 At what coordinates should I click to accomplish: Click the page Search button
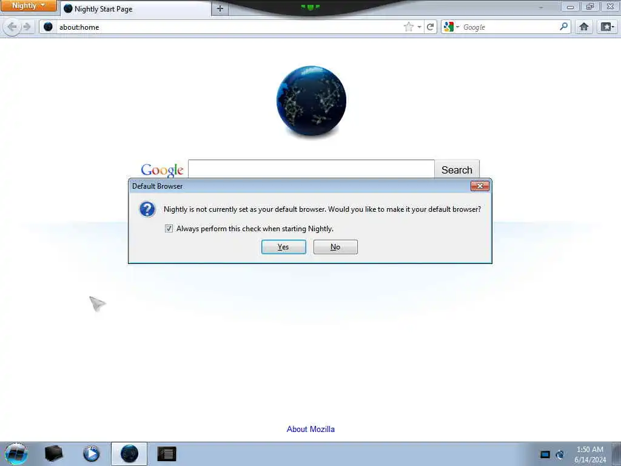457,170
